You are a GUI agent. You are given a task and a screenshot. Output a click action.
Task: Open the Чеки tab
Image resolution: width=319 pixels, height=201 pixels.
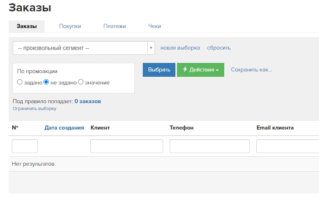155,26
